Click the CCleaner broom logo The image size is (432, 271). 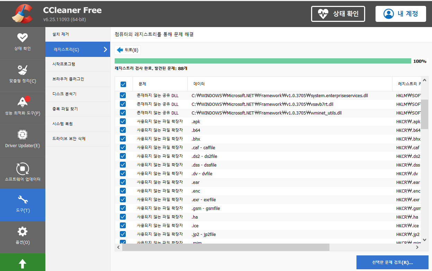(x=22, y=14)
